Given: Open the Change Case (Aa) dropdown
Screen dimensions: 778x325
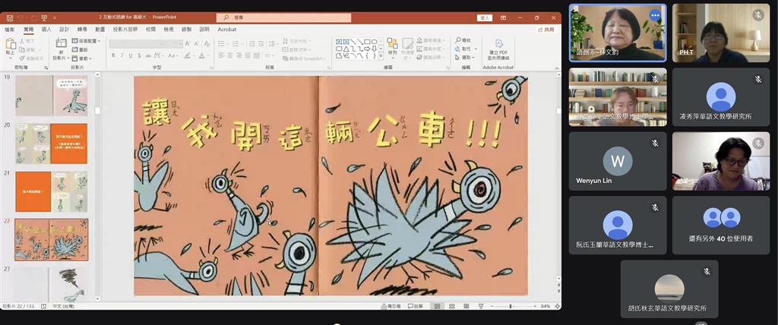Looking at the screenshot, I should coord(172,55).
